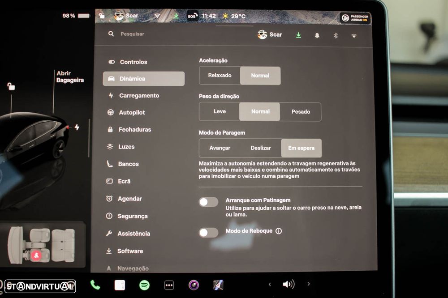448x298 pixels.
Task: Open the phone app icon
Action: 95,285
